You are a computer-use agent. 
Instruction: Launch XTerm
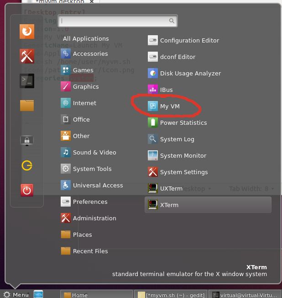(x=208, y=205)
